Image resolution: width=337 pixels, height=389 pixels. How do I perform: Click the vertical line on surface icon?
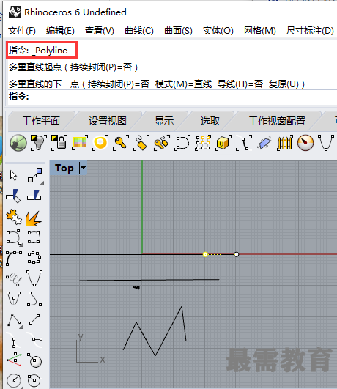tap(13, 340)
